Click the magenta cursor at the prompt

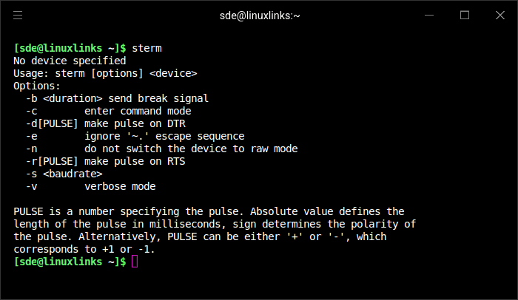pyautogui.click(x=135, y=262)
